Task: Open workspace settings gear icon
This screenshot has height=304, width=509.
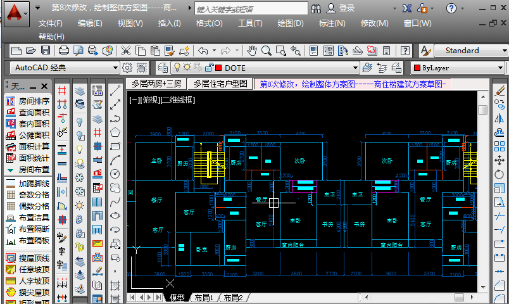Action: click(x=127, y=68)
